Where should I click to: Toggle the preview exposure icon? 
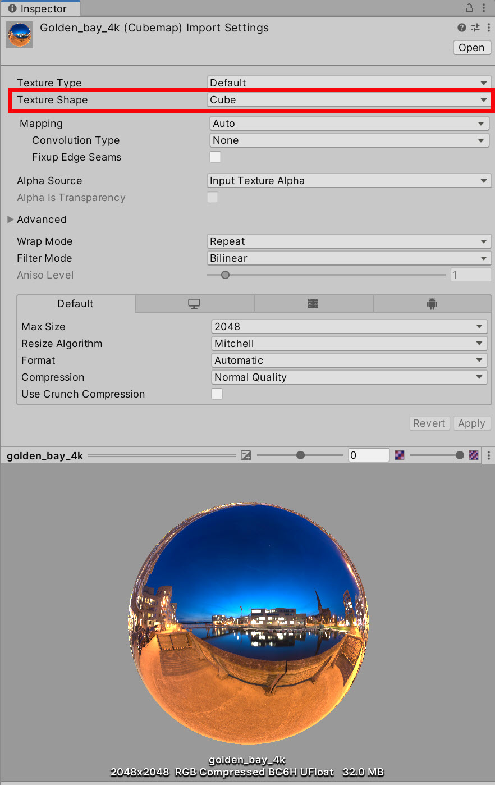pyautogui.click(x=246, y=455)
